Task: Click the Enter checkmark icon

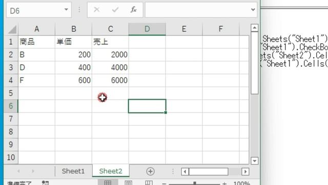Action: [x=115, y=9]
